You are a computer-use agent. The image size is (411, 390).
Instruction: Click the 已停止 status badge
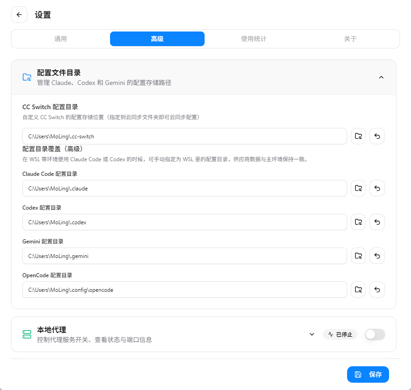point(340,334)
